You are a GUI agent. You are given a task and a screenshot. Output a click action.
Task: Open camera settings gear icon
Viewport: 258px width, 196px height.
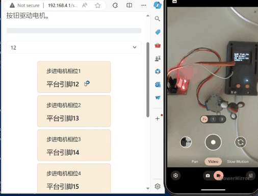175,176
